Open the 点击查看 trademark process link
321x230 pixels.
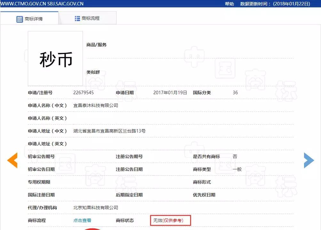82,220
